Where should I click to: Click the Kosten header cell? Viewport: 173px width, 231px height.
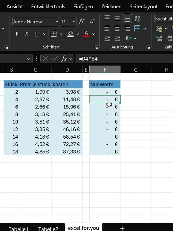coord(67,84)
